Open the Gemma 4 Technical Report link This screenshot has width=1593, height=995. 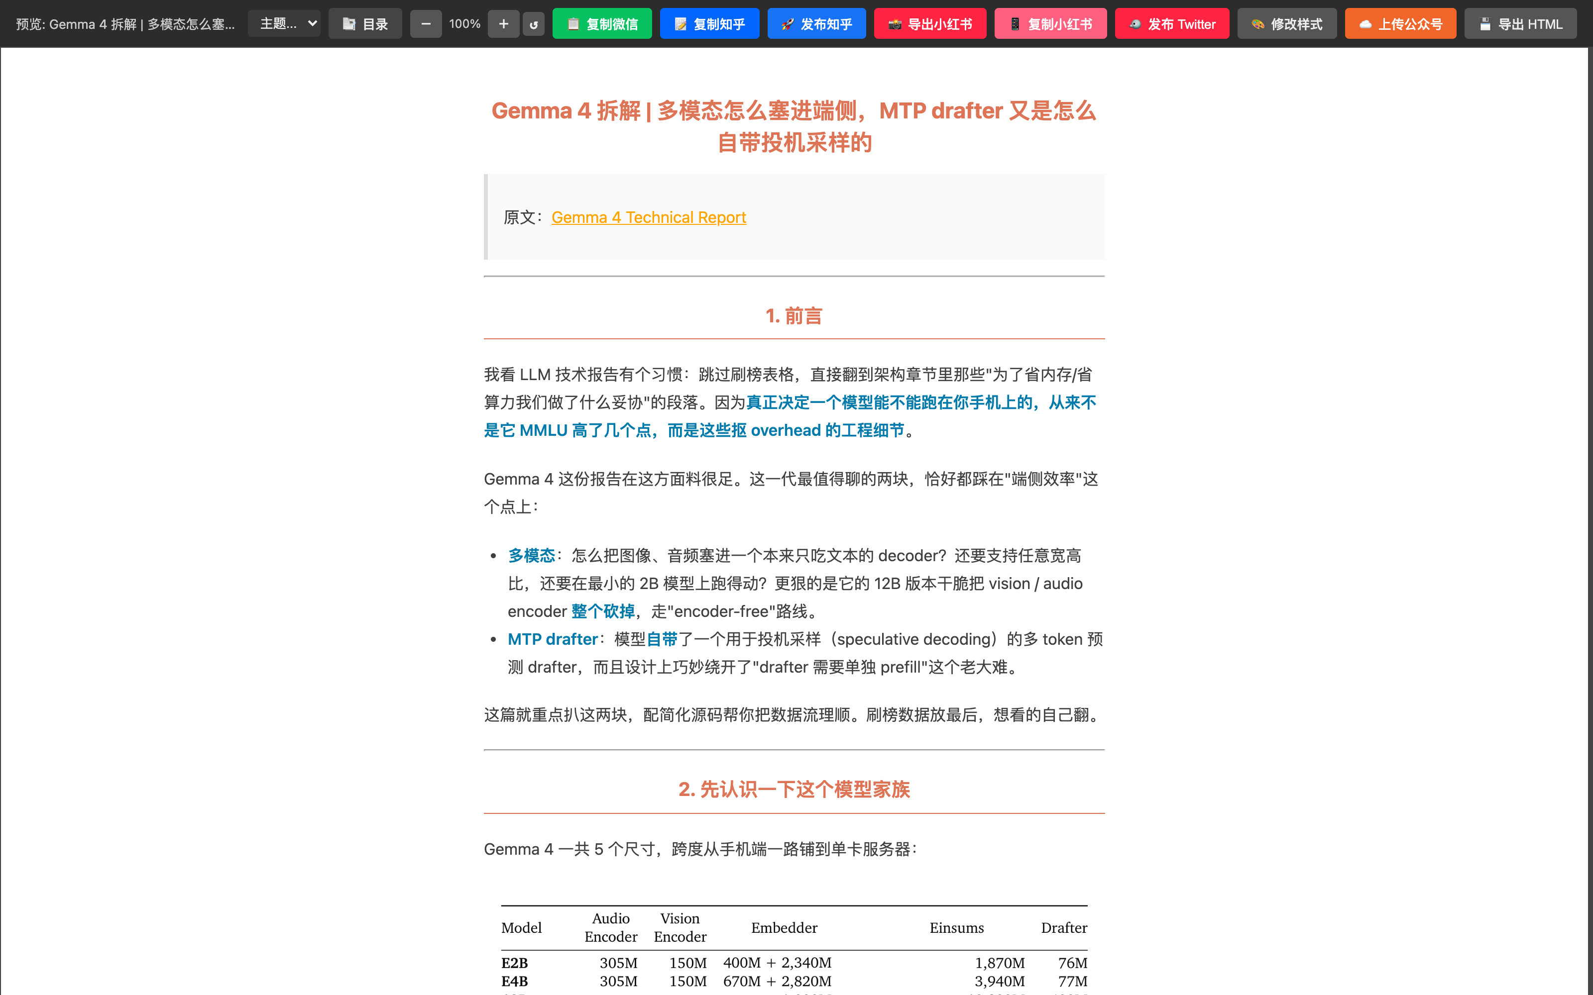pyautogui.click(x=648, y=217)
